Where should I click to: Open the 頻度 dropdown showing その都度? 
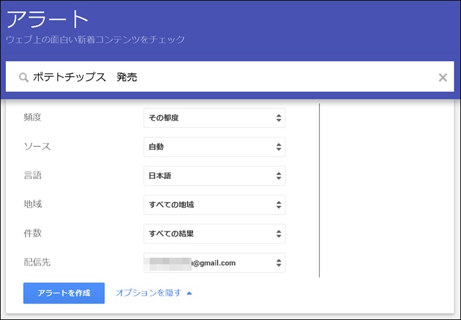214,118
